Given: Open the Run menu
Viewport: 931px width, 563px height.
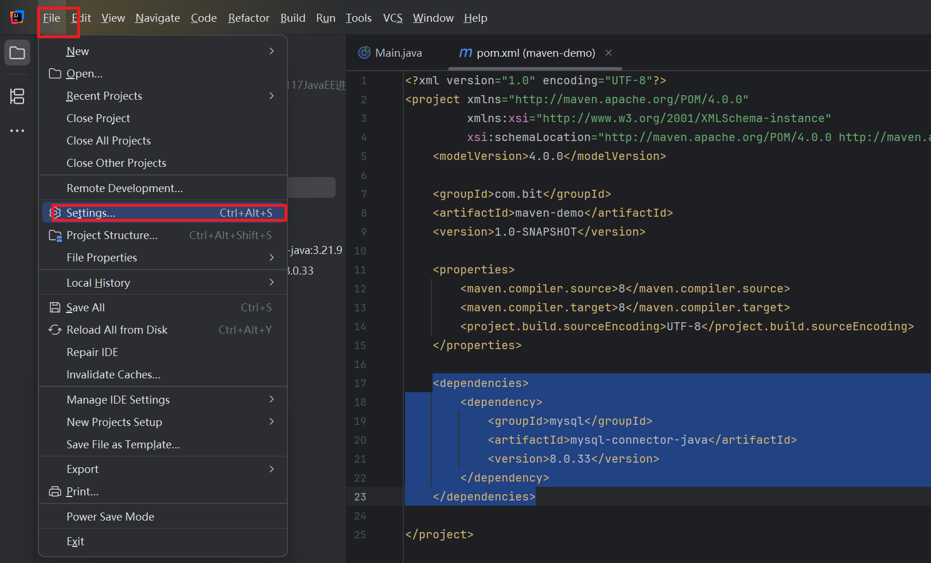Looking at the screenshot, I should 326,18.
